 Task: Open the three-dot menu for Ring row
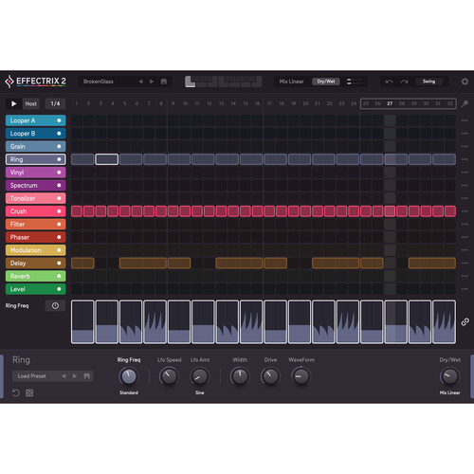pos(465,159)
